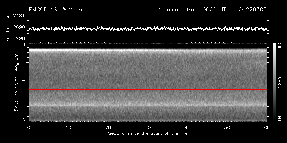Click the S label at keogram bottom
The height and width of the screenshot is (143, 287).
[23, 120]
